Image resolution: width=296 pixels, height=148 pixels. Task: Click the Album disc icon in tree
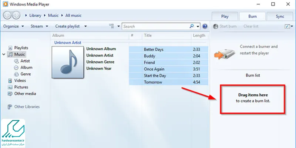coord(17,68)
